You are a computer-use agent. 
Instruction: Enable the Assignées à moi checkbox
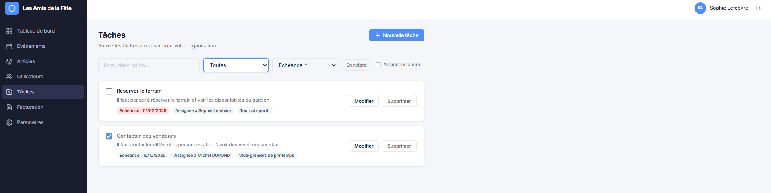point(378,65)
